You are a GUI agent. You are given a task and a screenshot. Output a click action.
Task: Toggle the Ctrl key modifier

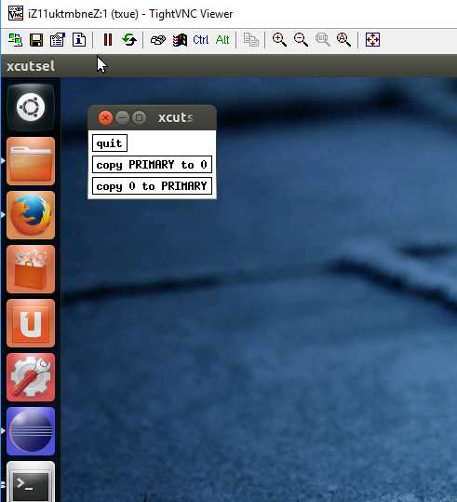201,40
